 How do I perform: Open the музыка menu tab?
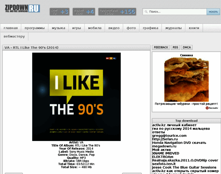coord(58,28)
